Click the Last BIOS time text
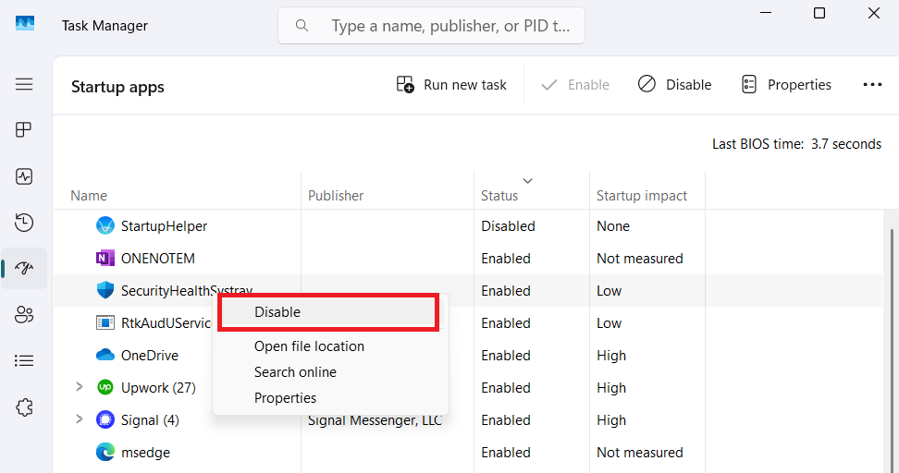The height and width of the screenshot is (473, 899). point(796,144)
